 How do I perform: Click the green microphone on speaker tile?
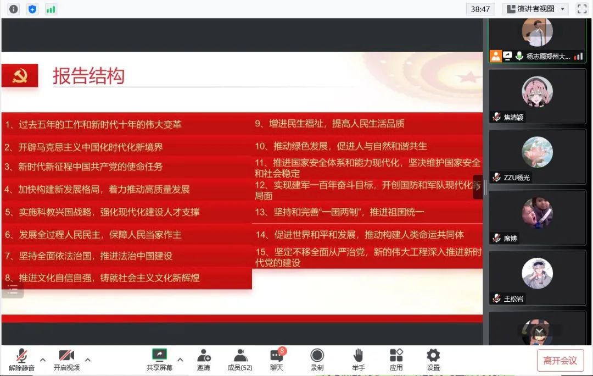click(x=519, y=56)
